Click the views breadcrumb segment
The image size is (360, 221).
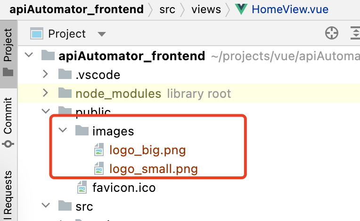point(206,9)
